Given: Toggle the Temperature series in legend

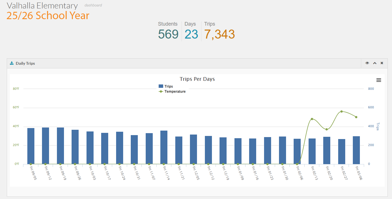Looking at the screenshot, I should tap(175, 91).
